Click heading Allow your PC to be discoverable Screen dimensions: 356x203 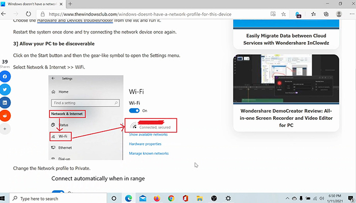click(54, 44)
